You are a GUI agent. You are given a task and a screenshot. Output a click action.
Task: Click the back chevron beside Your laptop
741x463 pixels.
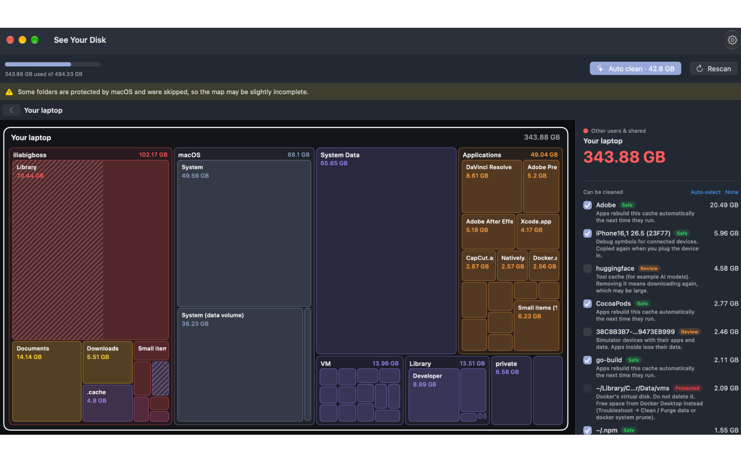11,110
